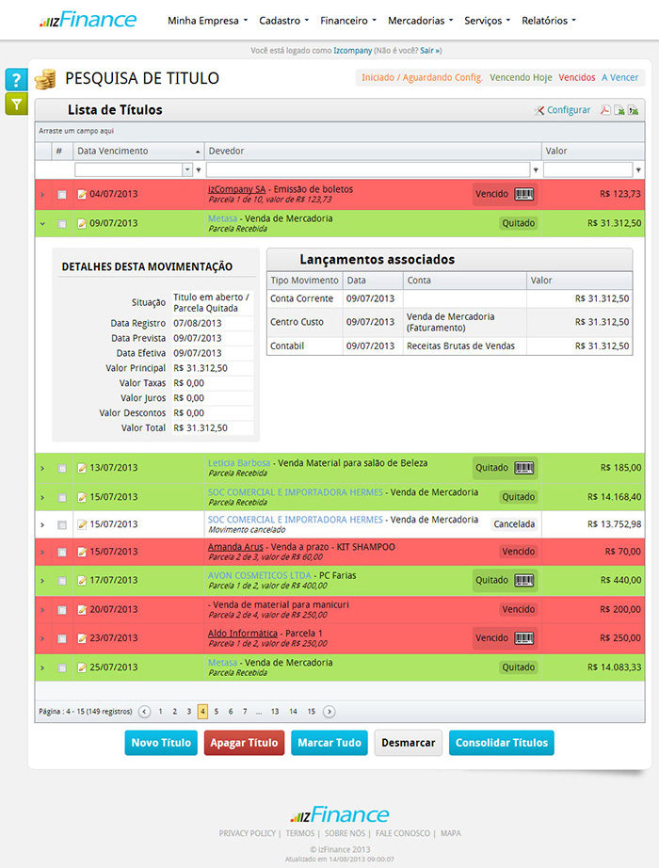The image size is (659, 868).
Task: Open the Financeiro menu
Action: (347, 21)
